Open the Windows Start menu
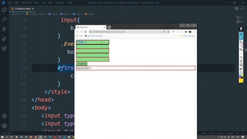Viewport: 247px width, 139px height. tap(2, 137)
